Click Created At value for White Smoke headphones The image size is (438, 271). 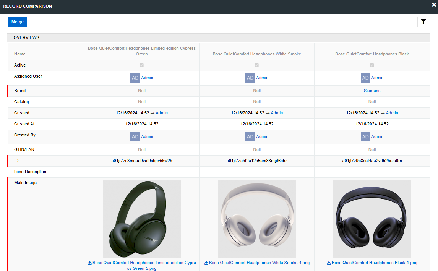[257, 124]
